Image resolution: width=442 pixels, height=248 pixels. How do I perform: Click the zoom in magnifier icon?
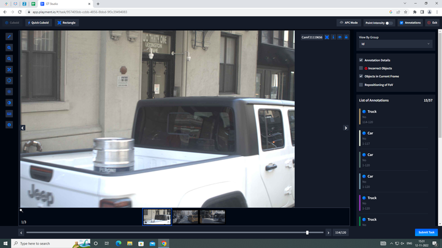coord(9,48)
